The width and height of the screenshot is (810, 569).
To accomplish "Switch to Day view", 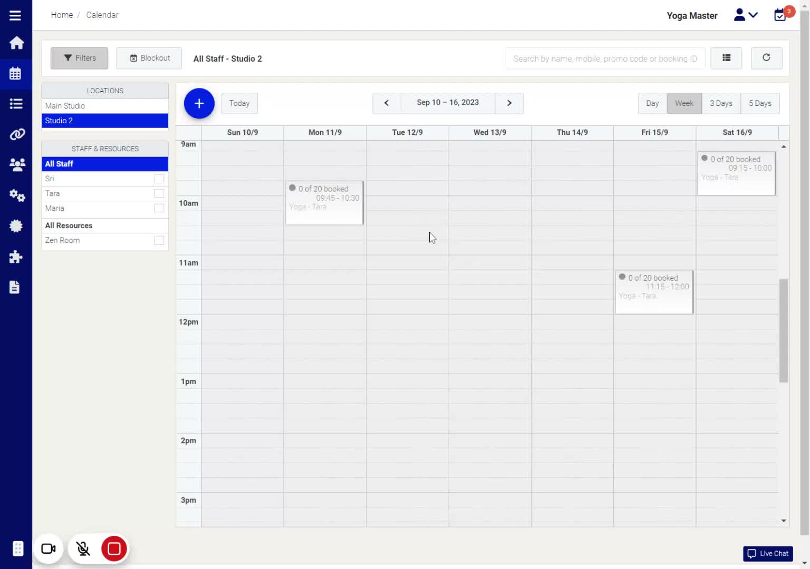I will [x=652, y=103].
